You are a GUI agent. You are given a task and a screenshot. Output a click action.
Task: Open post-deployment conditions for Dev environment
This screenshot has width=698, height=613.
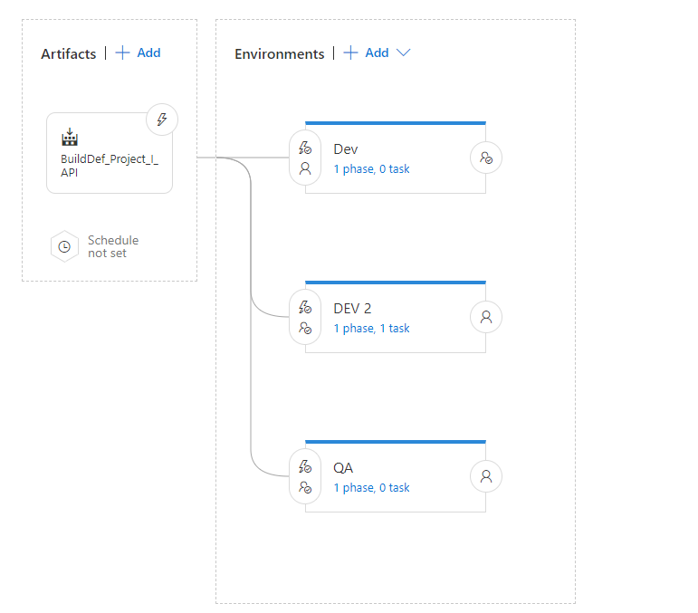pos(486,158)
